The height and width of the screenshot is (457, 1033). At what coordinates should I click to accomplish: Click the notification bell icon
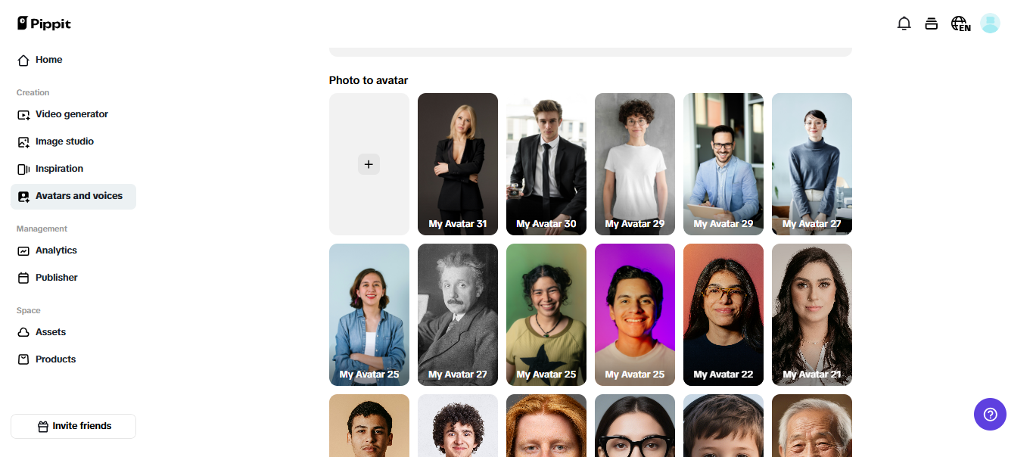(x=904, y=23)
